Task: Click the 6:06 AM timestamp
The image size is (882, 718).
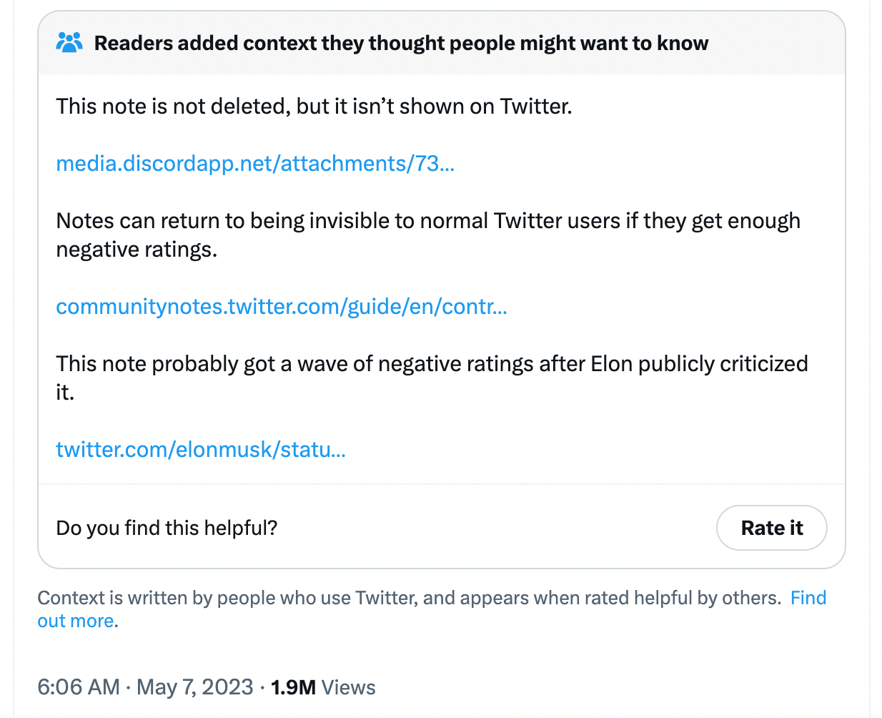Action: (x=79, y=687)
